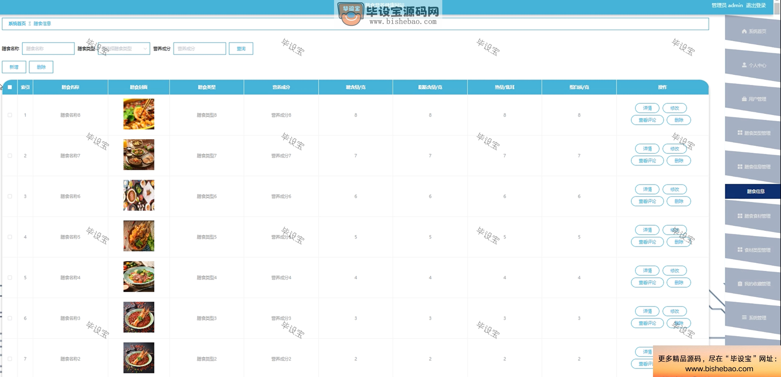
Task: Click 修改 for 膳食名称8
Action: pyautogui.click(x=675, y=108)
